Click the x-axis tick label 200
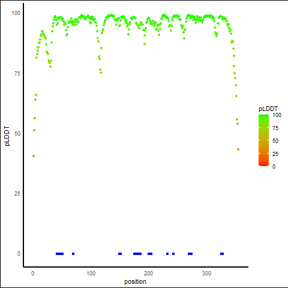288x288 pixels. coord(148,274)
